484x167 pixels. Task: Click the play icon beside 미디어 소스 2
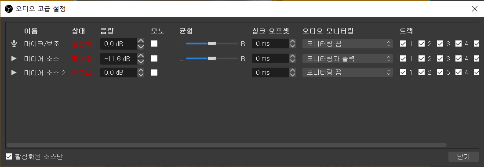pos(14,73)
